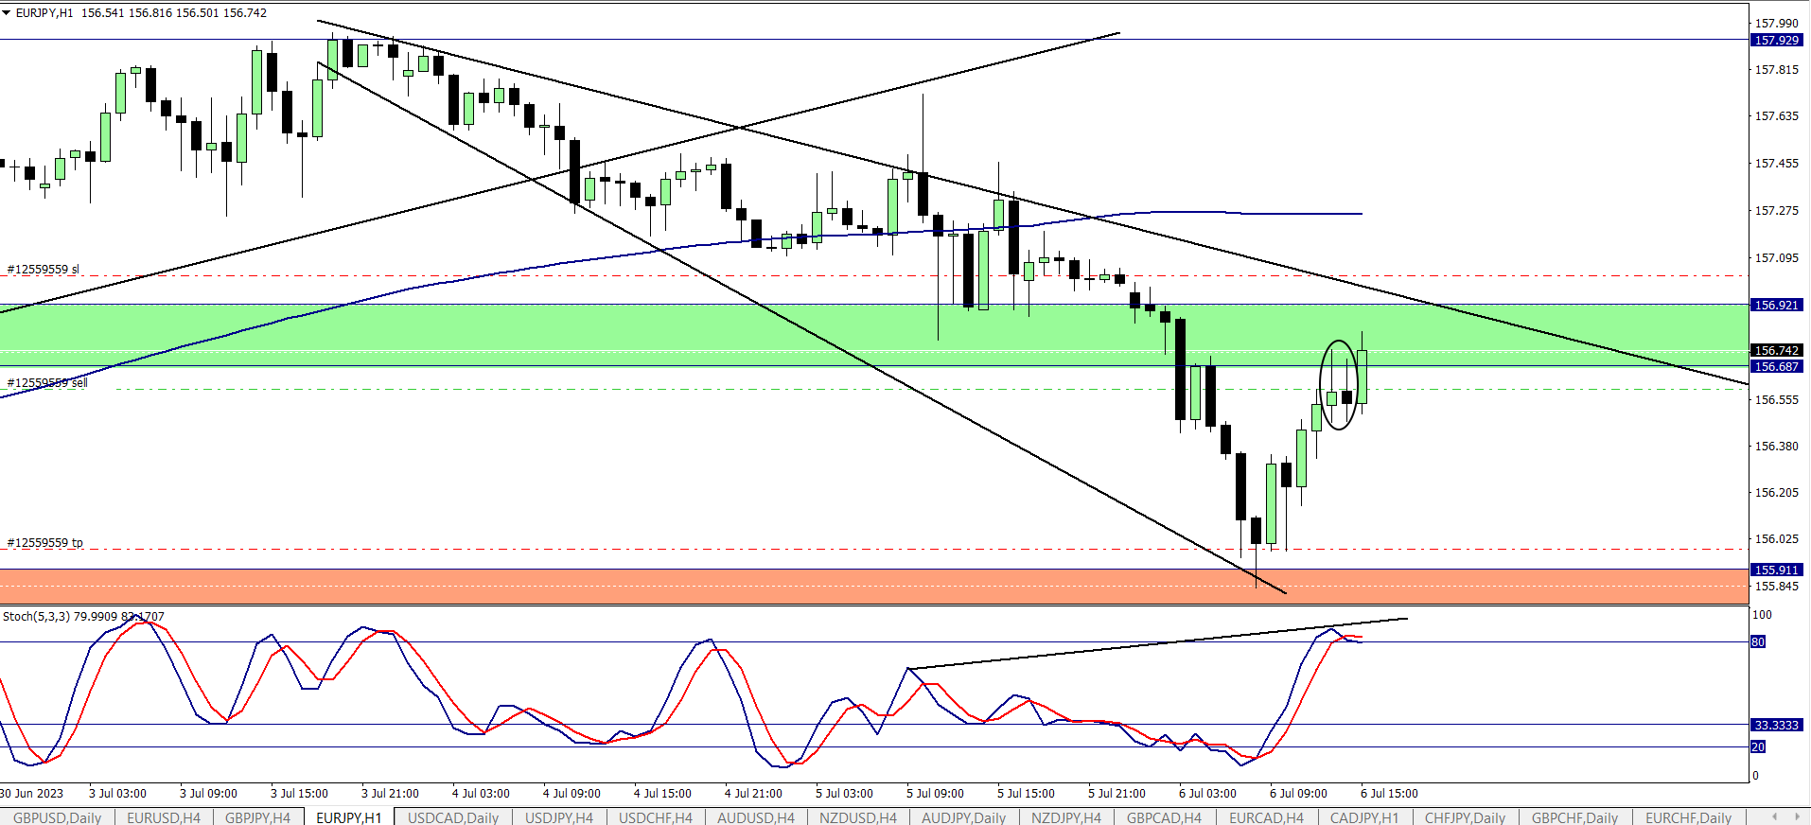Select the #12559559 tp order label

point(44,542)
